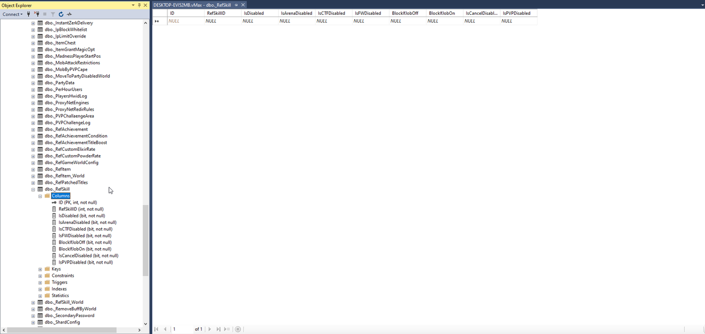Go to last record in grid navigator

point(218,329)
